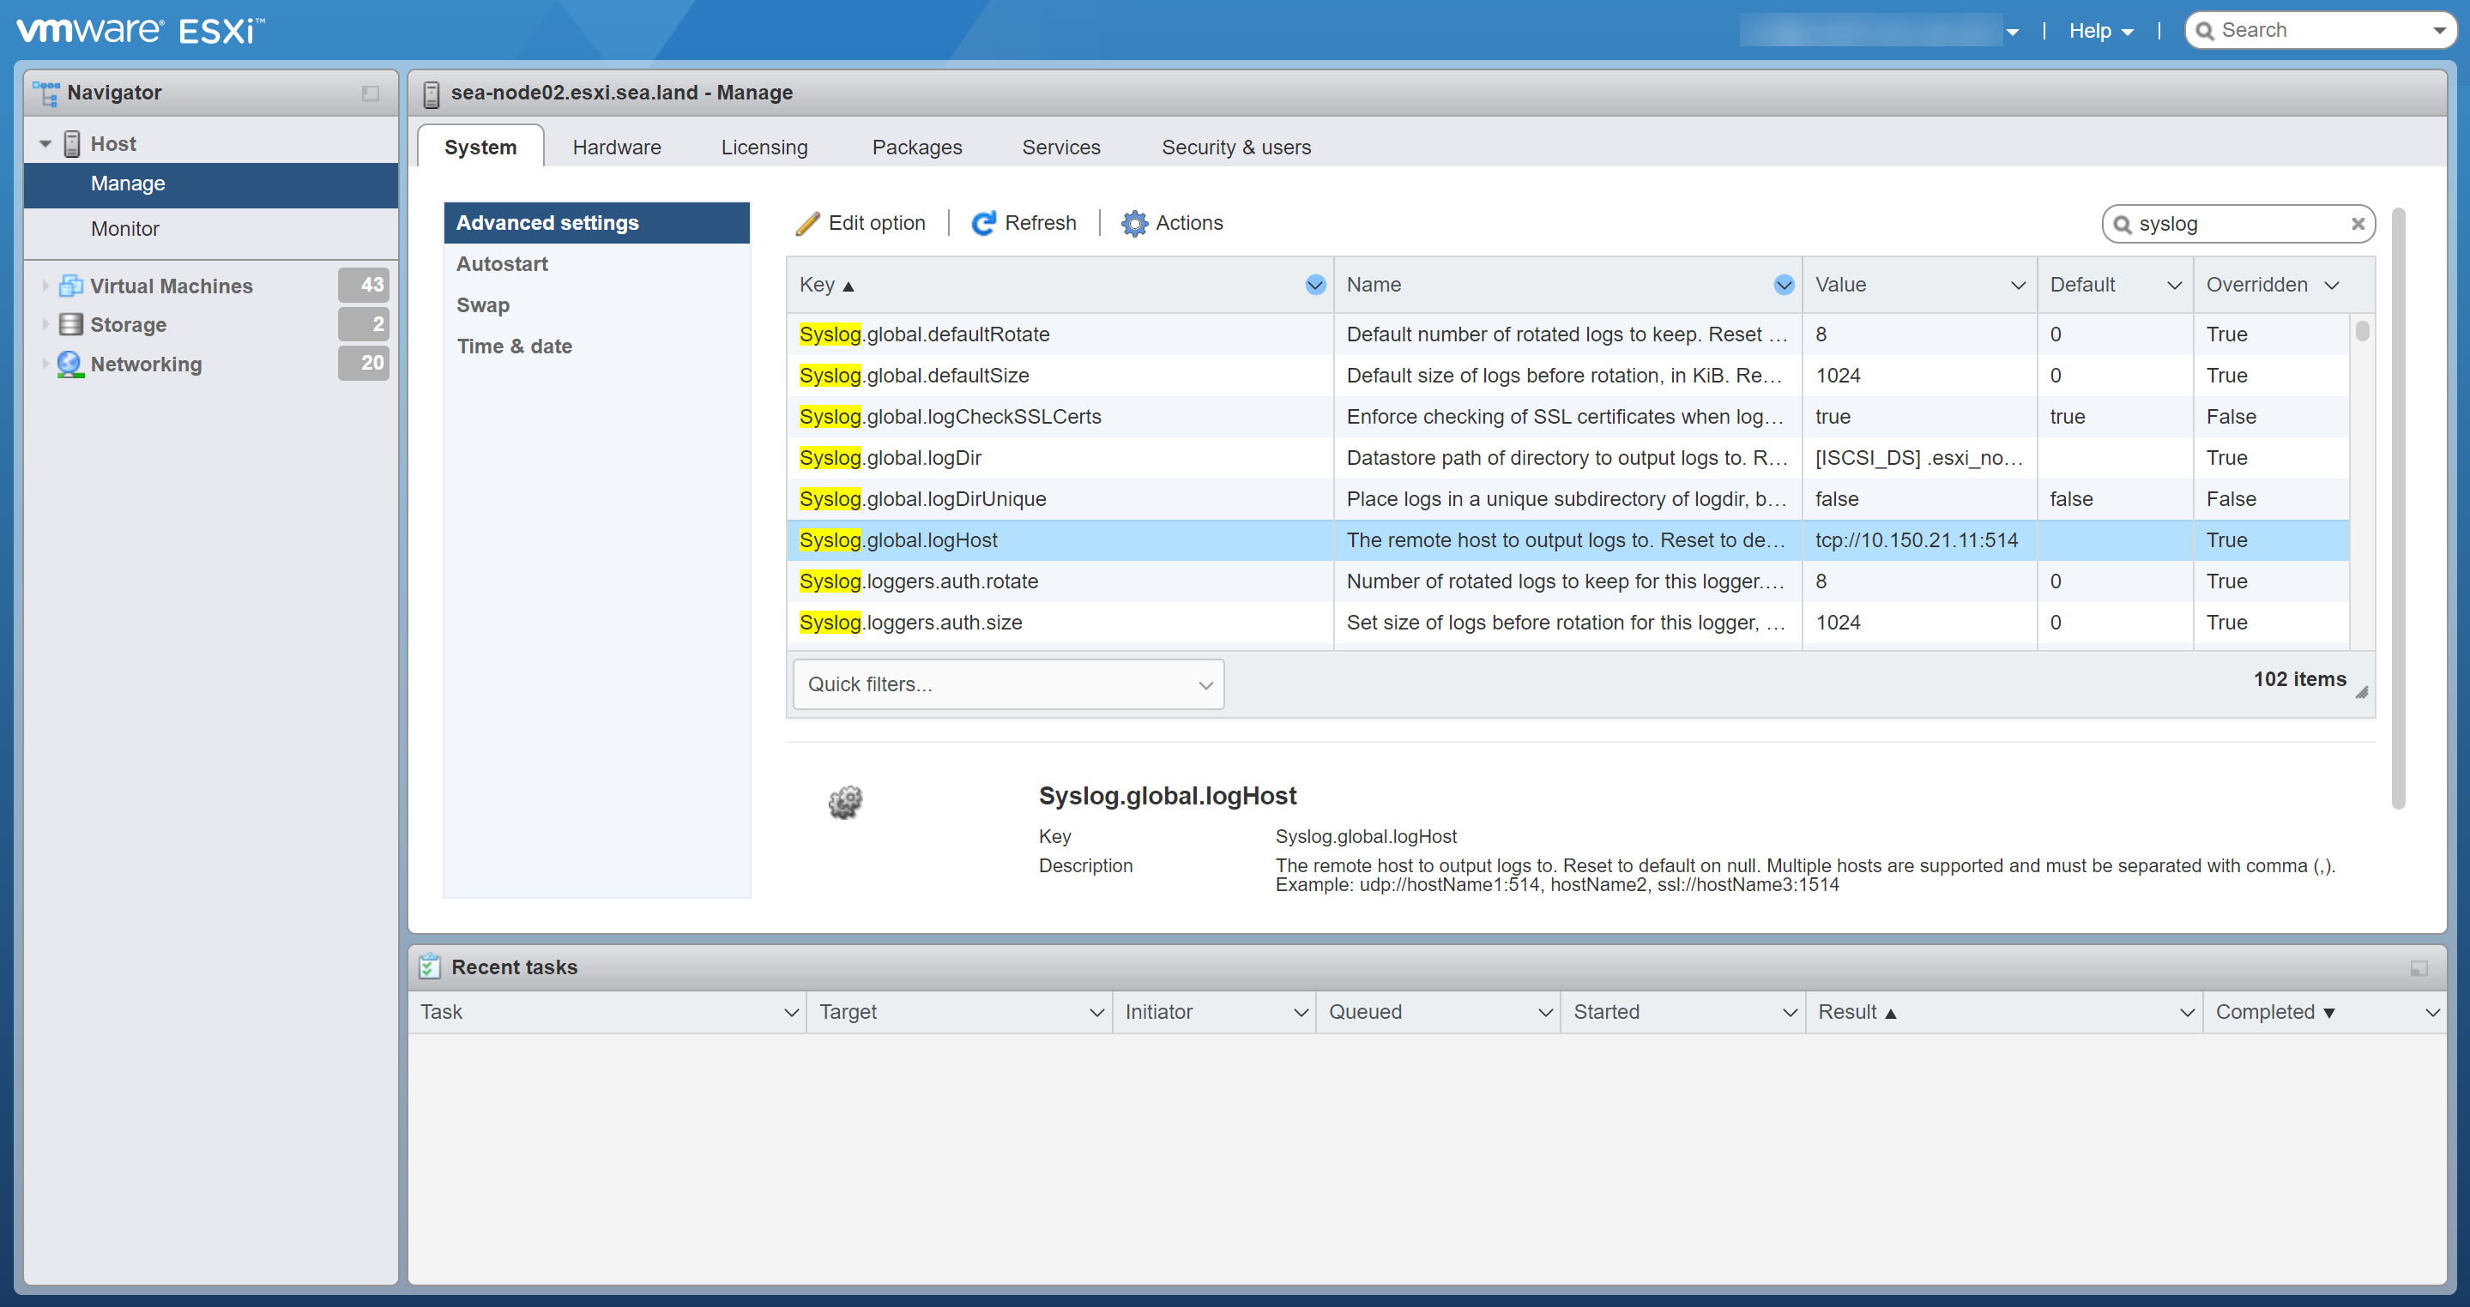This screenshot has height=1307, width=2470.
Task: Collapse the Host tree item
Action: 44,142
